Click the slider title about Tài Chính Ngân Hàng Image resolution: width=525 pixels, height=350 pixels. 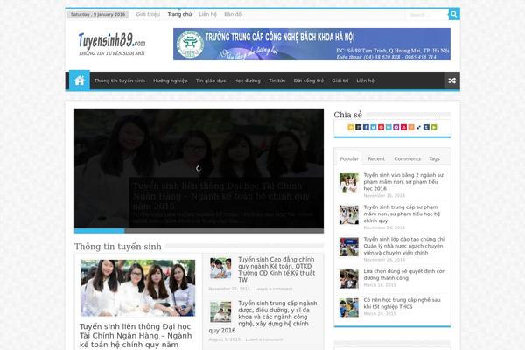coord(221,196)
